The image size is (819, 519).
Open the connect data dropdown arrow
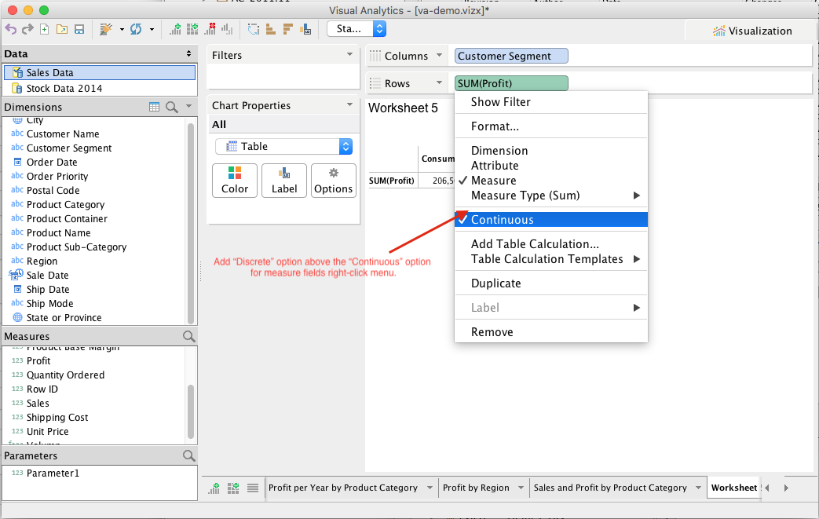tap(122, 30)
